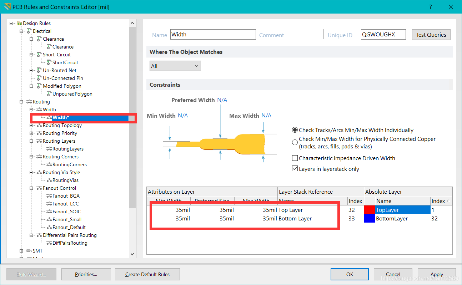Open the Where The Object Matches dropdown

click(x=175, y=66)
